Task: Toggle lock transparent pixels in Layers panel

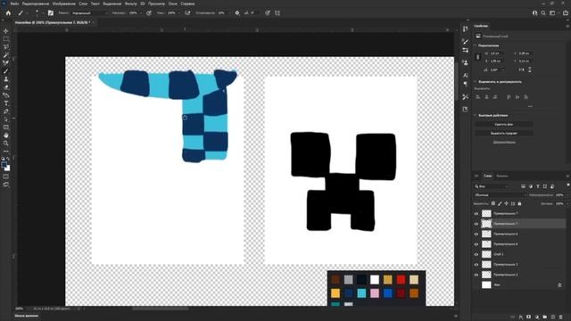Action: 493,203
